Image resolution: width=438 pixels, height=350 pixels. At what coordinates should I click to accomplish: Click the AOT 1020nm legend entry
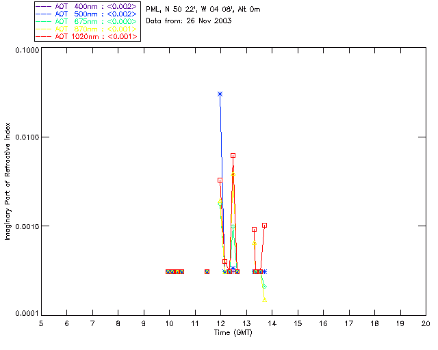pos(86,36)
